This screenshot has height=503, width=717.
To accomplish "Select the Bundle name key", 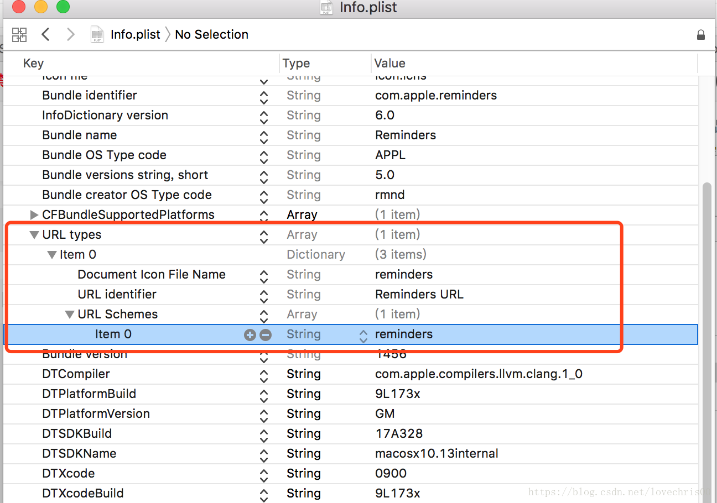I will click(80, 135).
